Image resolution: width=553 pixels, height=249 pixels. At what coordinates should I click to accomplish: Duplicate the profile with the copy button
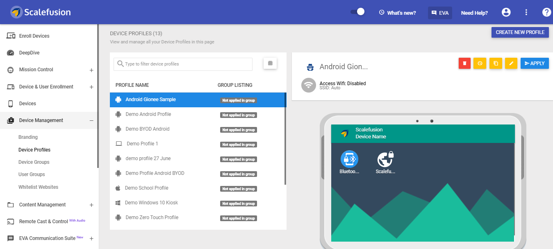click(x=496, y=63)
